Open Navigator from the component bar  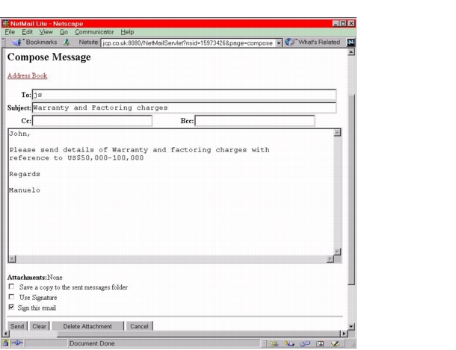coord(274,343)
